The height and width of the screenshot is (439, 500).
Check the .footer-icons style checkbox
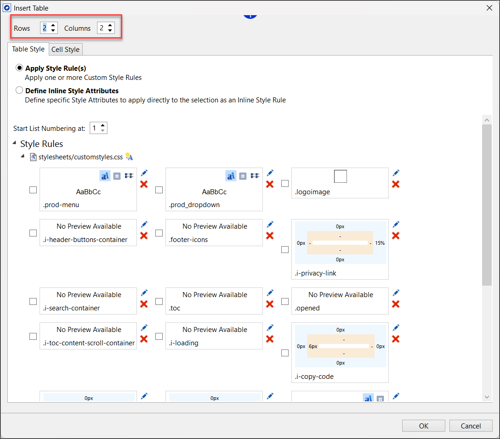click(159, 233)
